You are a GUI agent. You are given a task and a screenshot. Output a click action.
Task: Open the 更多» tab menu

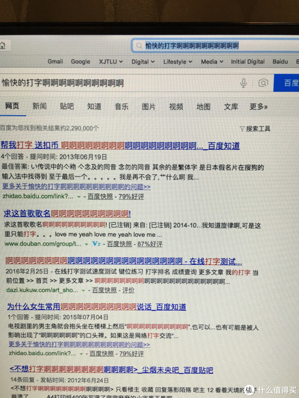click(259, 107)
